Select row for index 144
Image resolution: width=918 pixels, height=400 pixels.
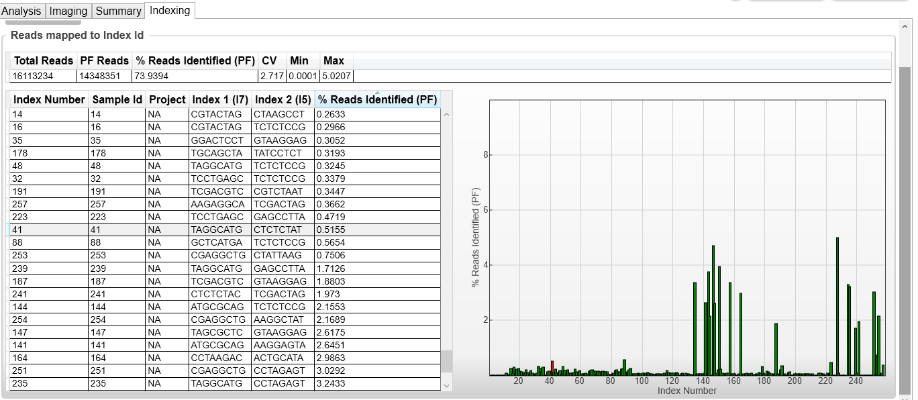(225, 307)
